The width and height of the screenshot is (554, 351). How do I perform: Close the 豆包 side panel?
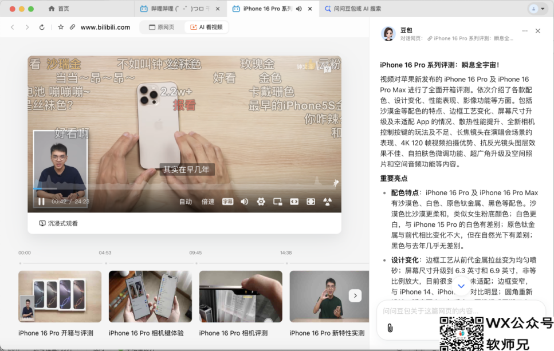coord(538,31)
